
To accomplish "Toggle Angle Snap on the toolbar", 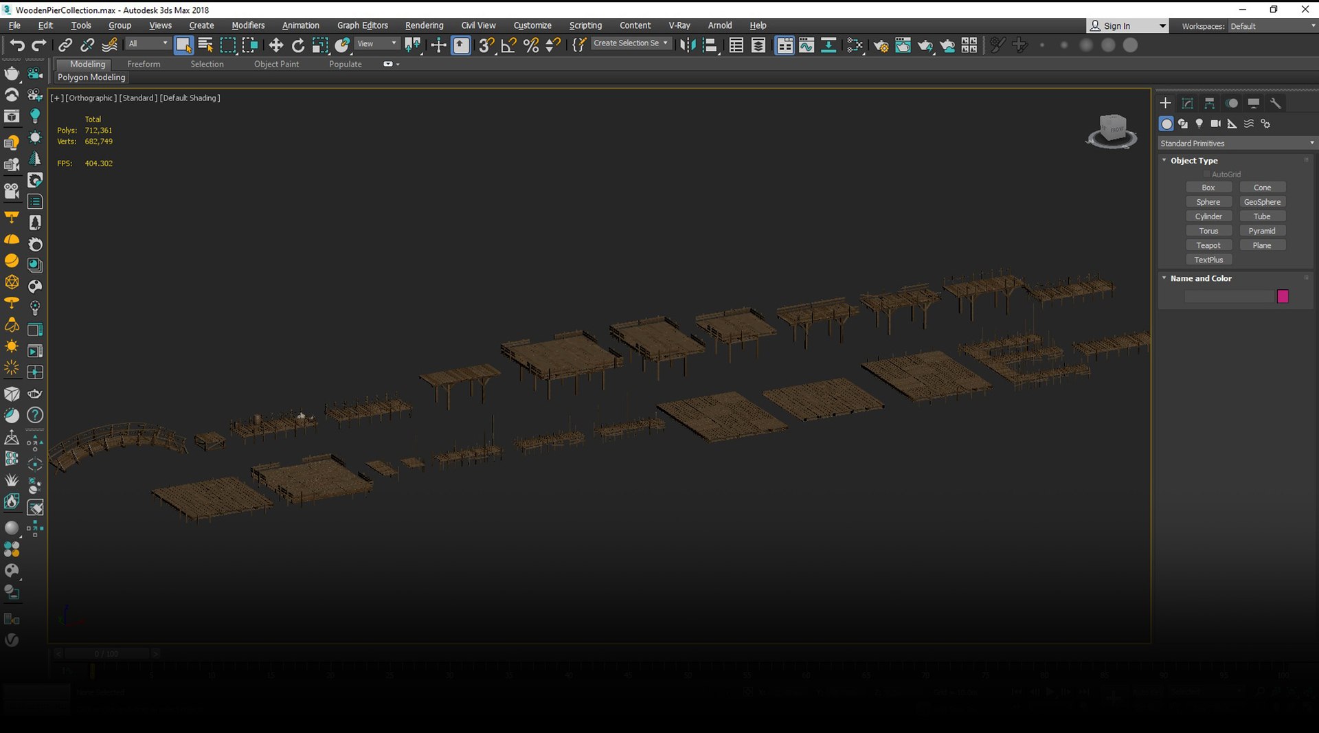I will point(508,45).
